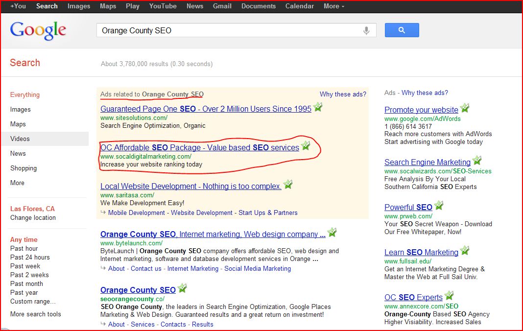523x331 pixels.
Task: Click star icon beside Search Engine Marketing ad
Action: click(x=477, y=161)
